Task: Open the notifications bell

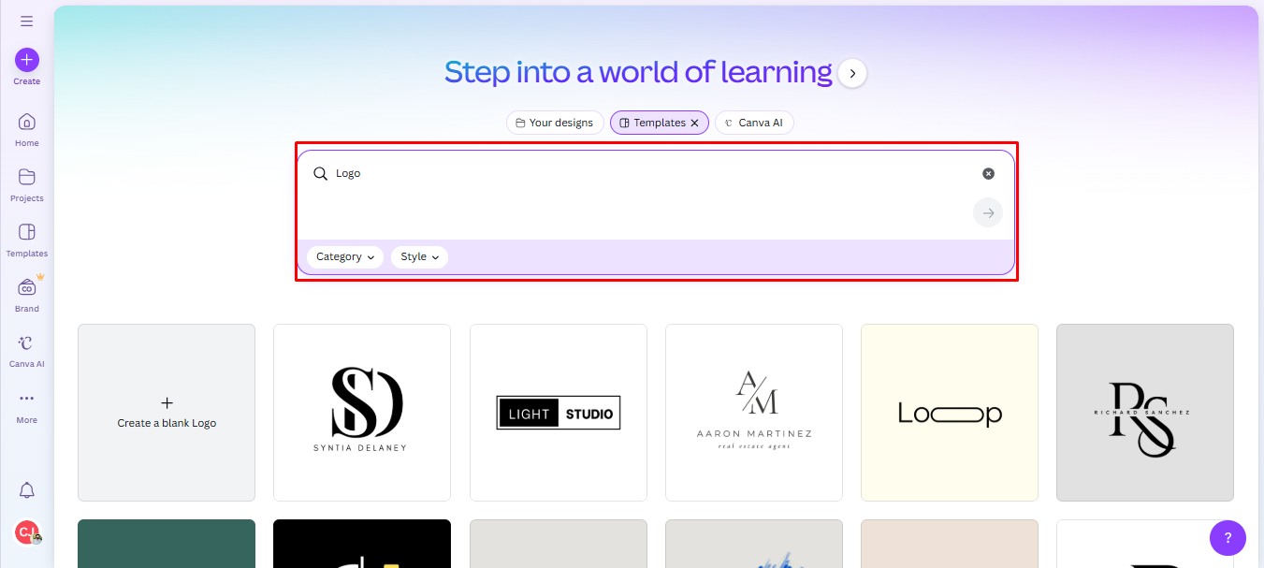Action: click(x=26, y=490)
